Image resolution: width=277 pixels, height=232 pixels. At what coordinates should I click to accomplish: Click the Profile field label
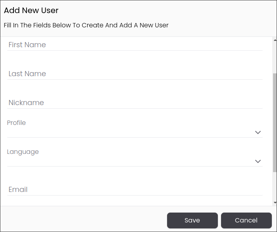point(16,123)
